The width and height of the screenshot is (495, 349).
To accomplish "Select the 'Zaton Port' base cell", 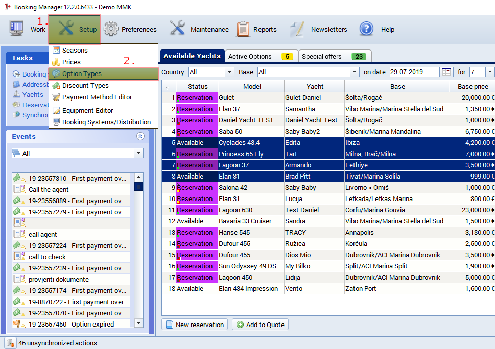I will click(x=396, y=288).
